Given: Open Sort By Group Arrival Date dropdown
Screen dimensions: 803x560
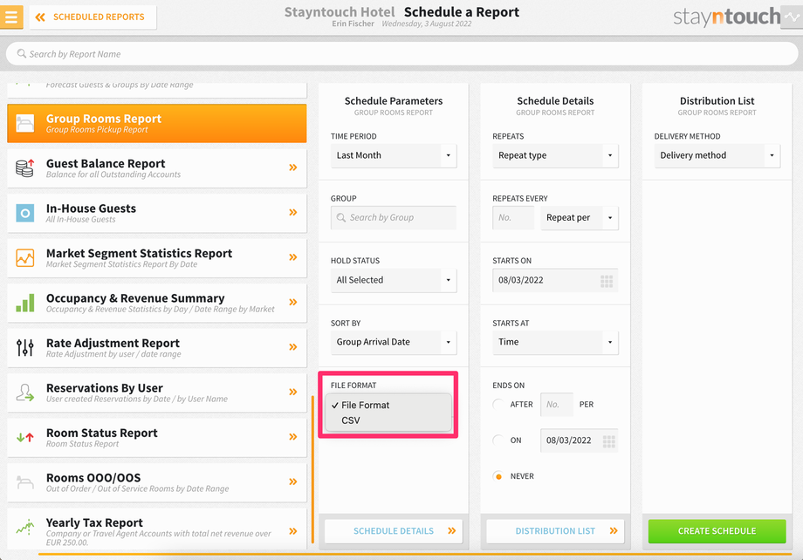Looking at the screenshot, I should pos(394,342).
